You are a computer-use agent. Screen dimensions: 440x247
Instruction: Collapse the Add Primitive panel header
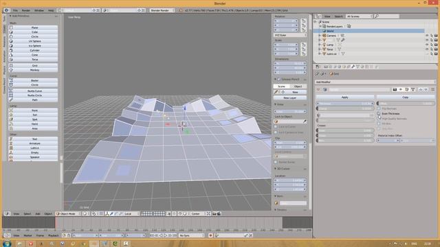(20, 16)
